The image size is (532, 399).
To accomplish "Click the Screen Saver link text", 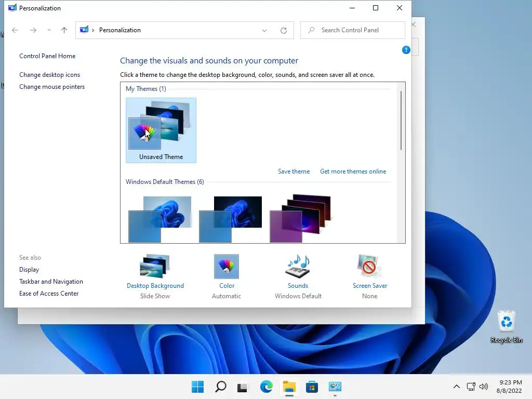I will tap(370, 286).
